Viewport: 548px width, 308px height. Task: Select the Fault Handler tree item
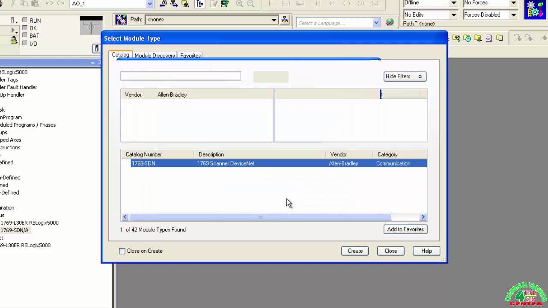[18, 87]
